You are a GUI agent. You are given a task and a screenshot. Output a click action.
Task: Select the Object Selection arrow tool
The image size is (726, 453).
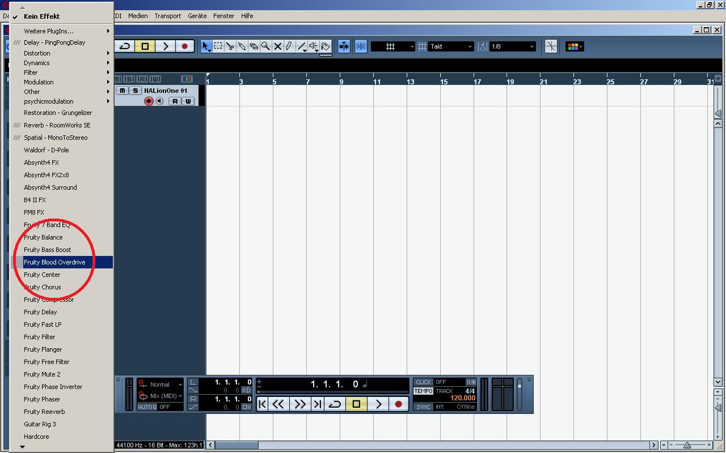(206, 46)
